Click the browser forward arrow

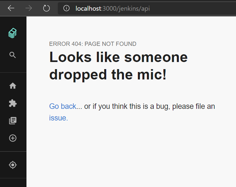(29, 8)
